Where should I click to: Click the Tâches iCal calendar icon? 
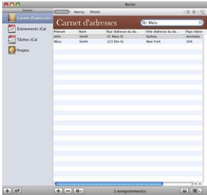[12, 40]
